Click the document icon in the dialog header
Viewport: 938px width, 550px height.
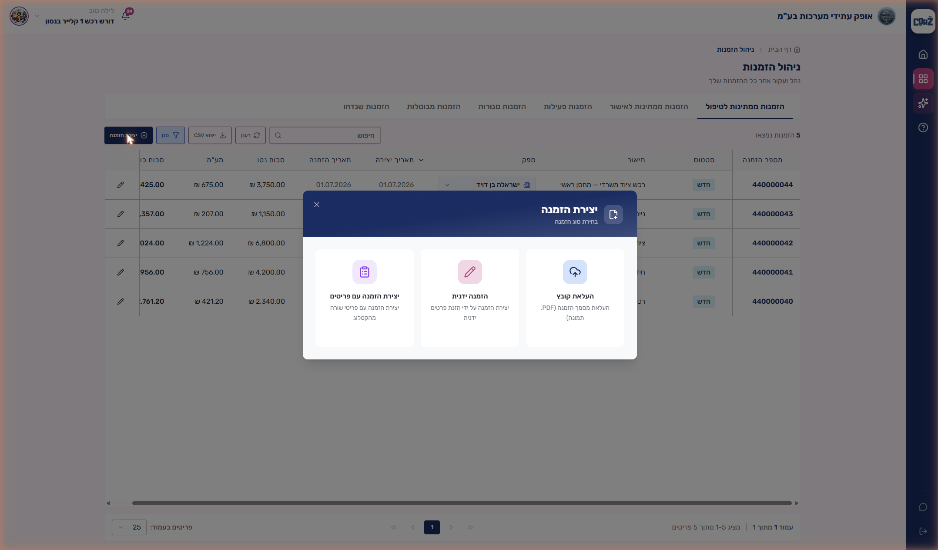tap(613, 215)
